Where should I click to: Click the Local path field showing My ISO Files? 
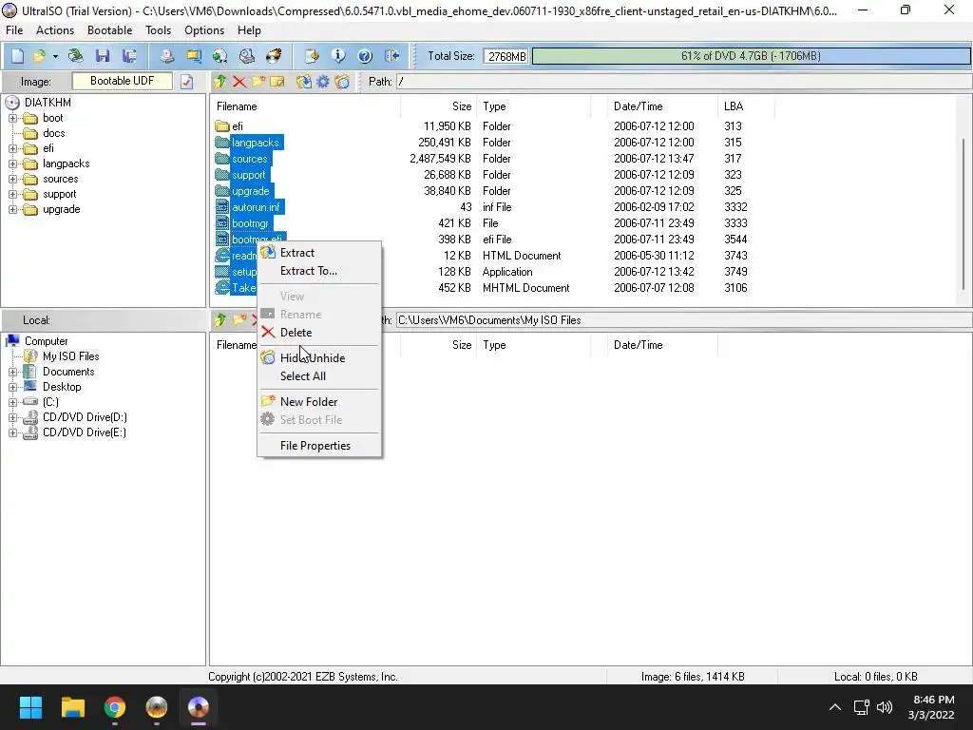point(684,320)
